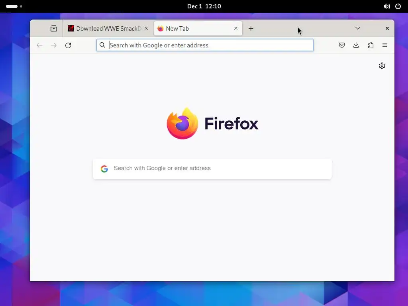Open the GNOME Activities overview pill

(x=14, y=6)
